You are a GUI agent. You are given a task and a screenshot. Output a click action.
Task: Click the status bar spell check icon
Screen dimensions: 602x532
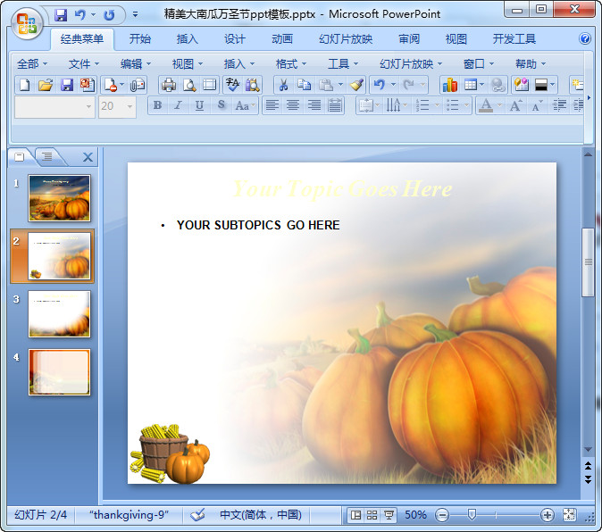click(x=197, y=515)
